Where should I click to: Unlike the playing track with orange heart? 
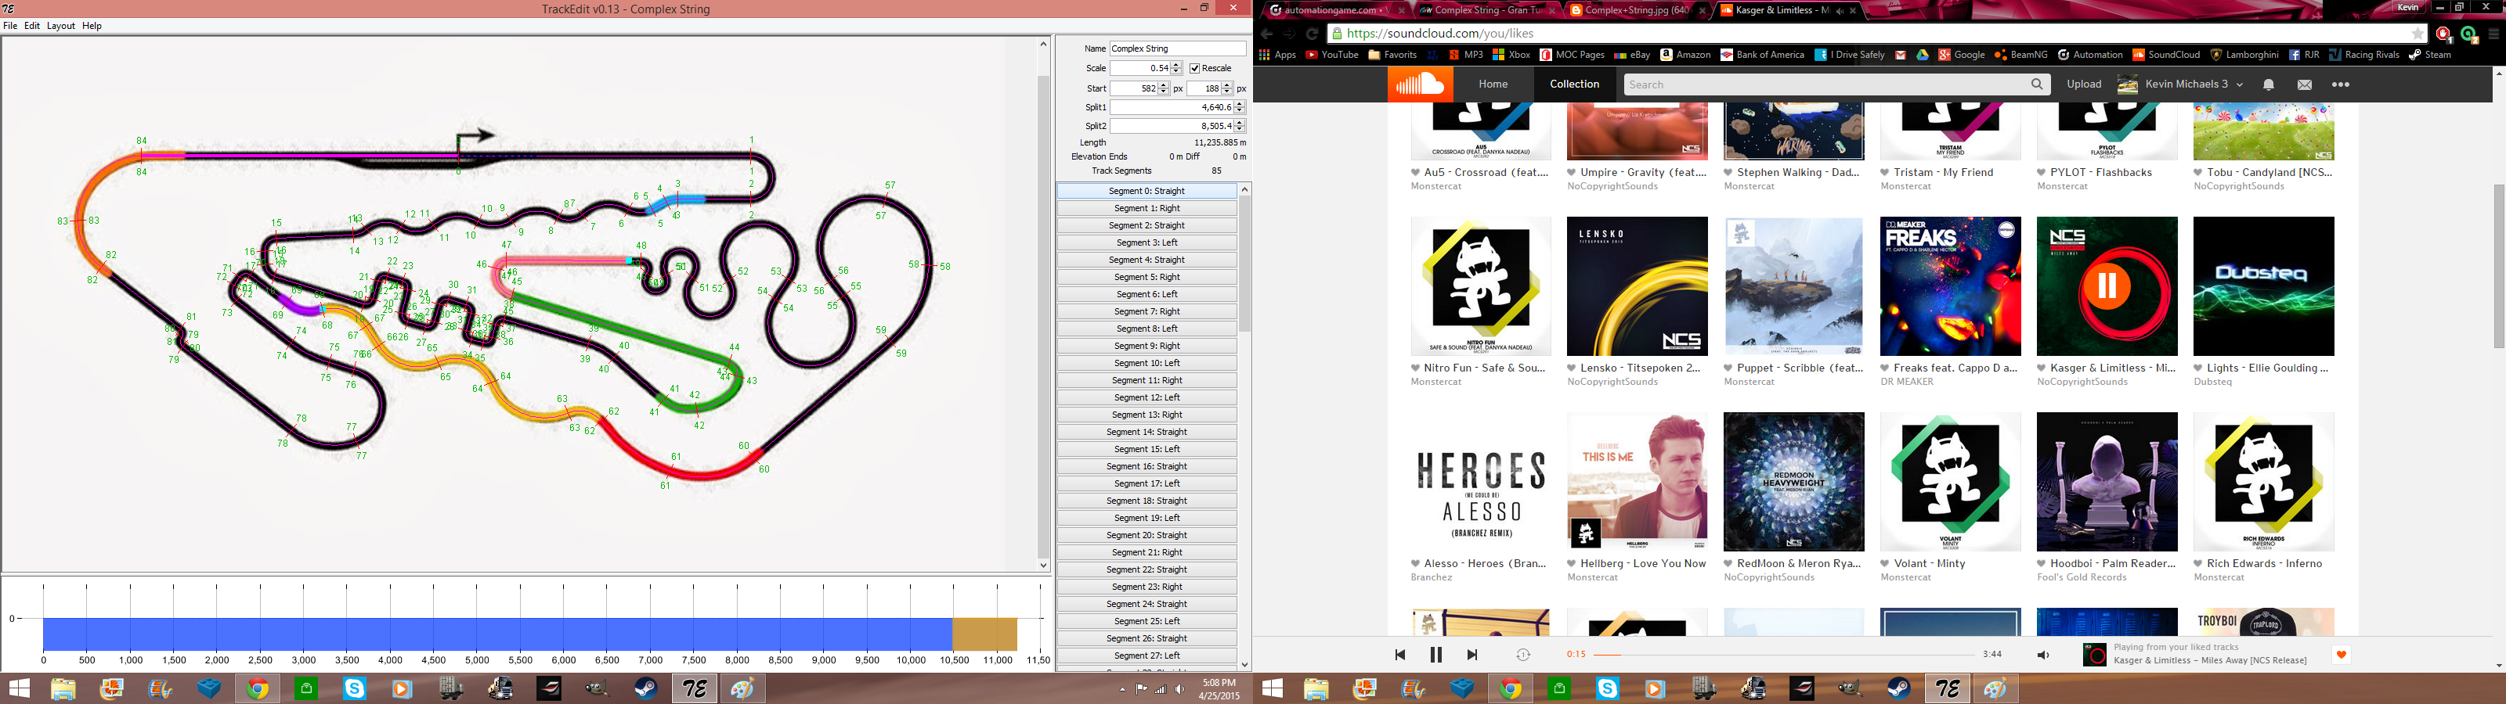click(2341, 655)
